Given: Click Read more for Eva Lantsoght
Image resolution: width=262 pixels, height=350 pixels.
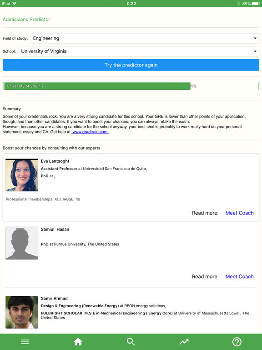Looking at the screenshot, I should pos(205,213).
